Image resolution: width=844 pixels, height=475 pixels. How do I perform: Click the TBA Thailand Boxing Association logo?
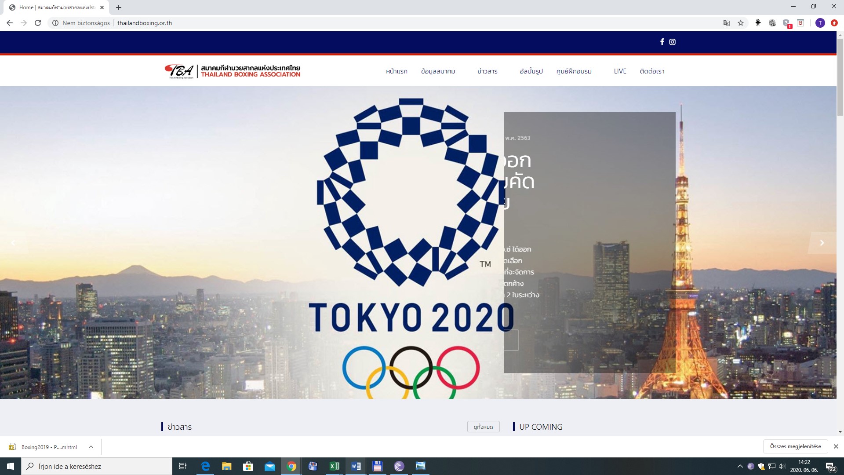[x=232, y=71]
